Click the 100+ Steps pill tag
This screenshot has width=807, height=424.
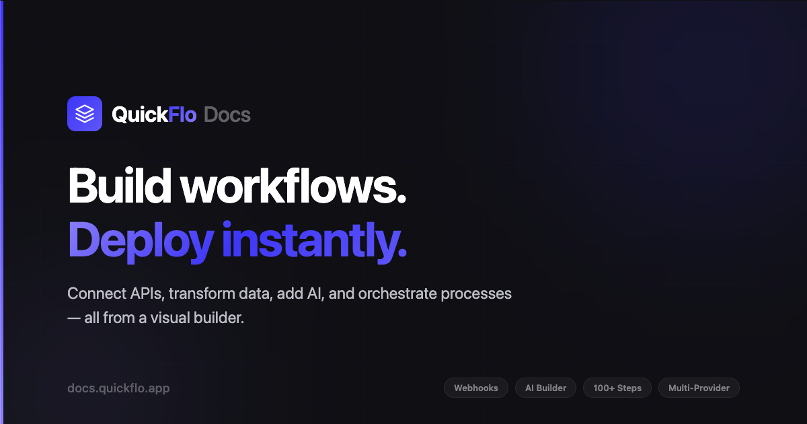tap(617, 388)
